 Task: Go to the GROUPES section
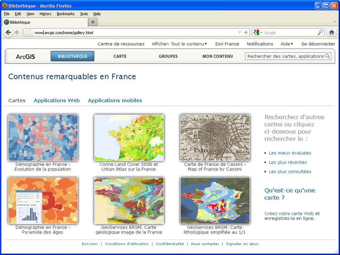(168, 56)
